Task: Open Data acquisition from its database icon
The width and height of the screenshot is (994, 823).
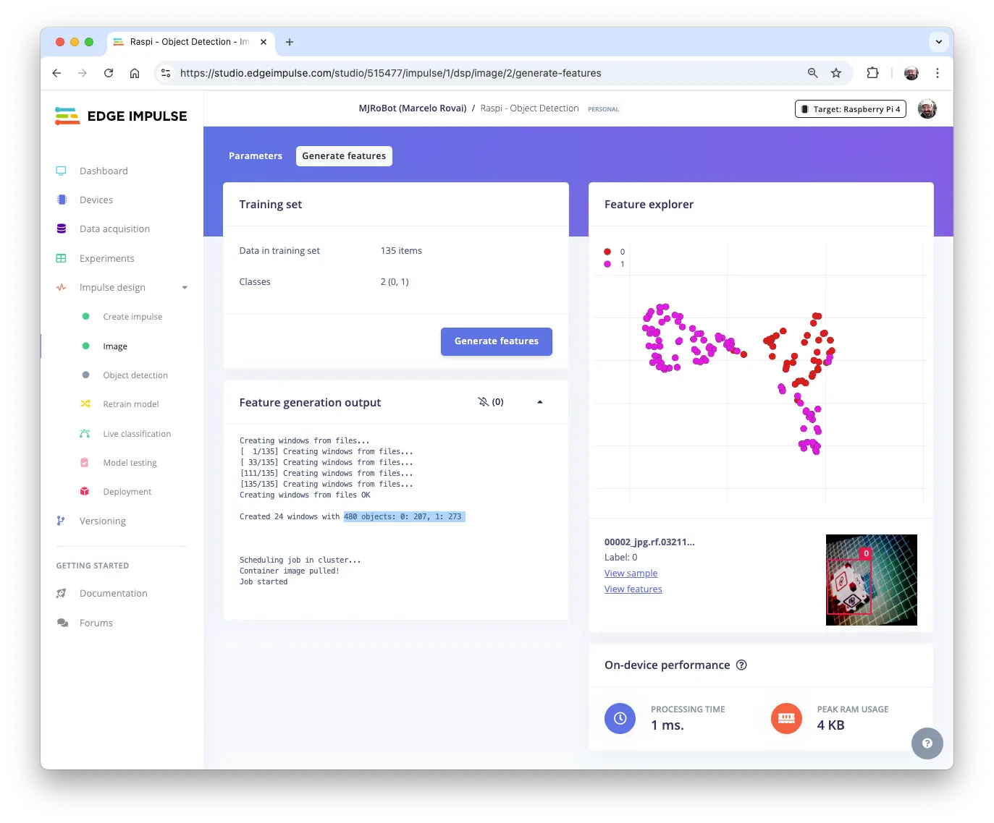Action: [62, 229]
